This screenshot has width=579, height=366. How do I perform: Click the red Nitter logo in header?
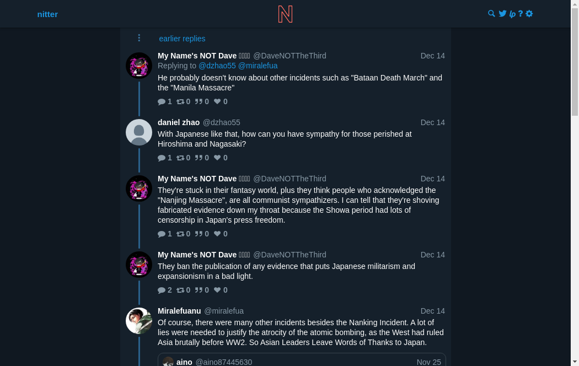(x=285, y=14)
